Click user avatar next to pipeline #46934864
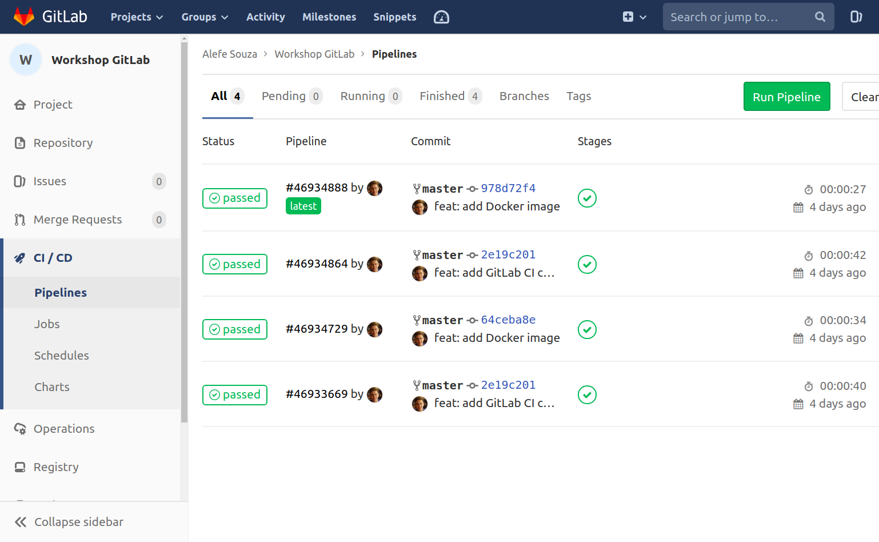The image size is (879, 542). [x=374, y=264]
